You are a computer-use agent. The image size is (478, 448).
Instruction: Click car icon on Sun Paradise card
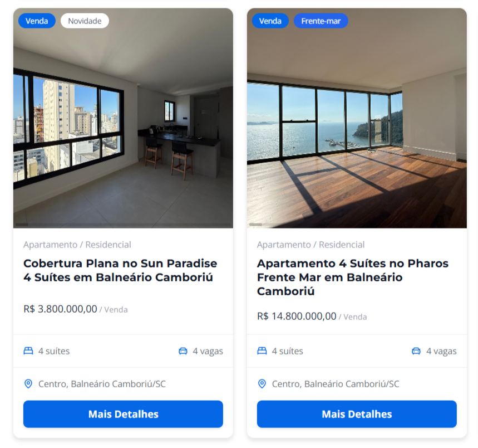coord(183,351)
